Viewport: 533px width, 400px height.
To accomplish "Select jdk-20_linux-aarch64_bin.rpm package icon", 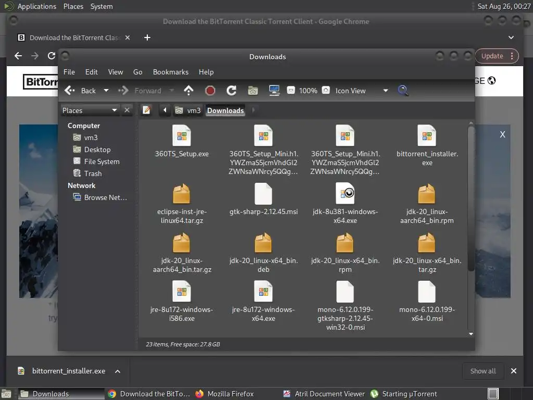I will [x=427, y=194].
